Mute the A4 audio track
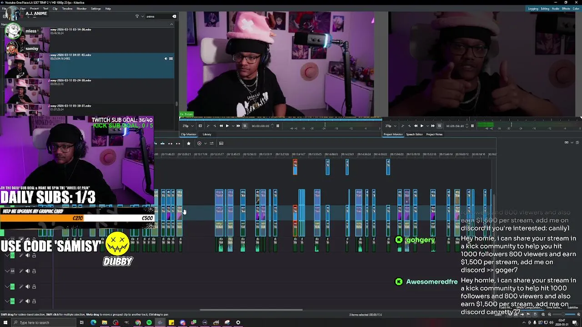 (27, 271)
